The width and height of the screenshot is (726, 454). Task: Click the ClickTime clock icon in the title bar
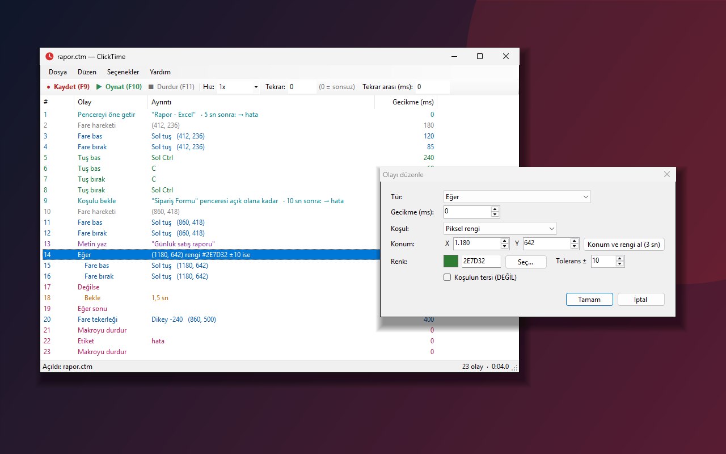pyautogui.click(x=50, y=56)
